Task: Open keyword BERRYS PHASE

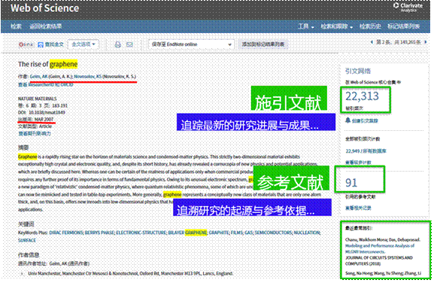Action: [99, 233]
